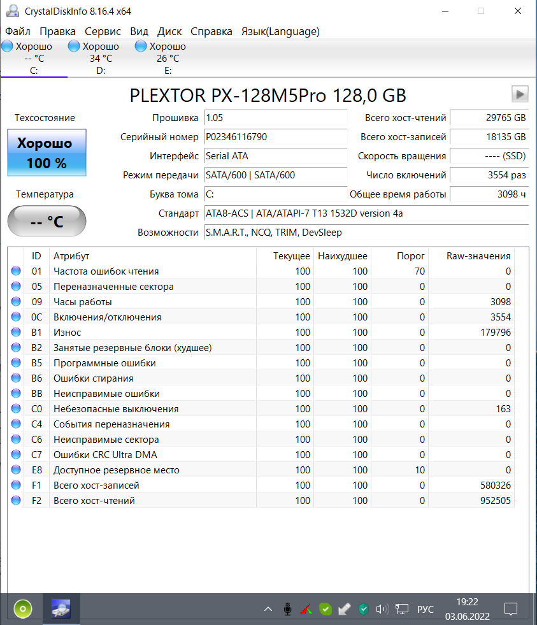Viewport: 537px width, 625px height.
Task: Click status icon for Ошибки стирания
Action: click(x=16, y=378)
